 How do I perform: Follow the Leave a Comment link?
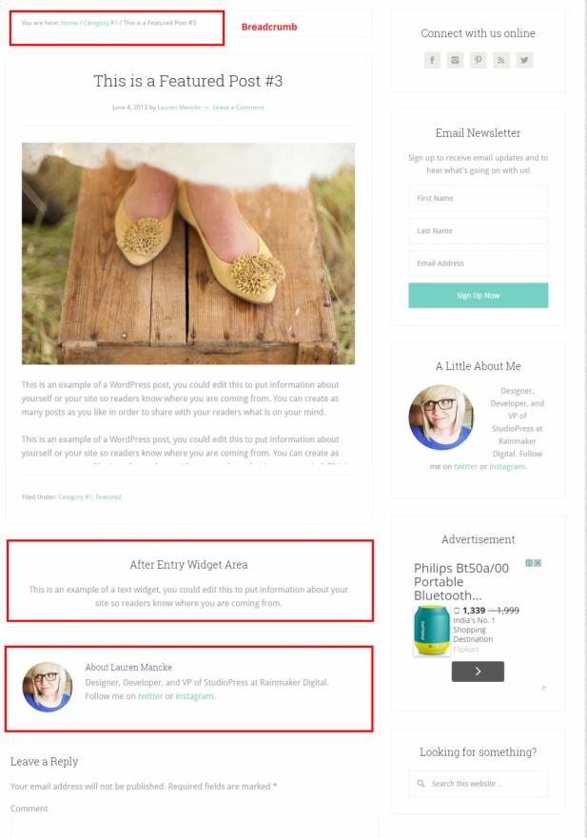239,107
